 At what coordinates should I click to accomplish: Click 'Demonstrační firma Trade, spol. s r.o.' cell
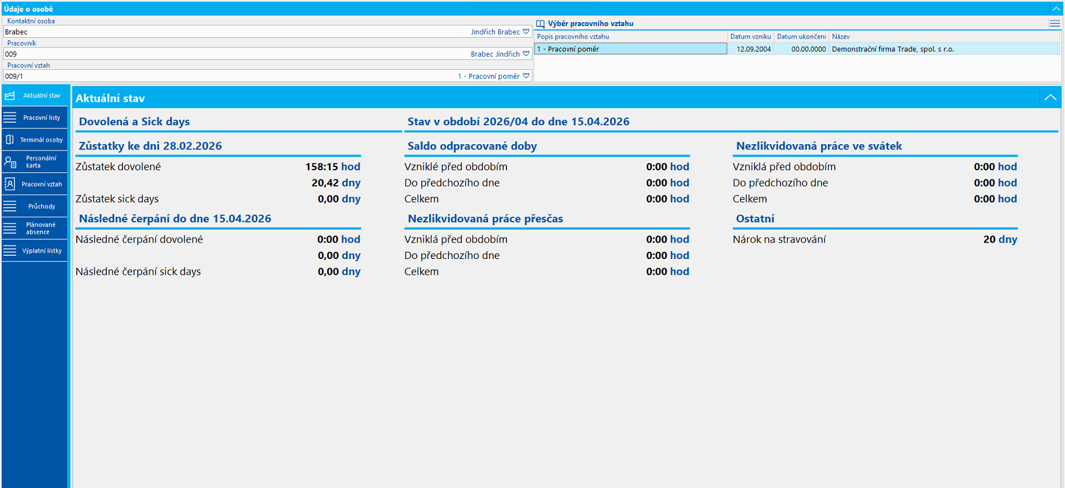[944, 49]
